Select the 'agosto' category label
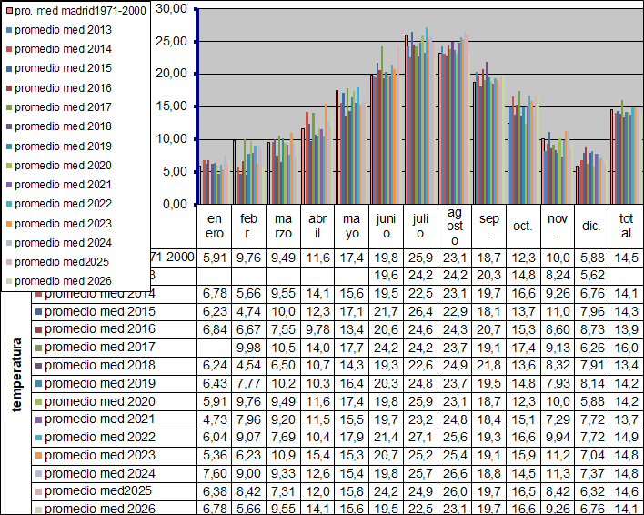Image resolution: width=644 pixels, height=515 pixels. pos(454,226)
